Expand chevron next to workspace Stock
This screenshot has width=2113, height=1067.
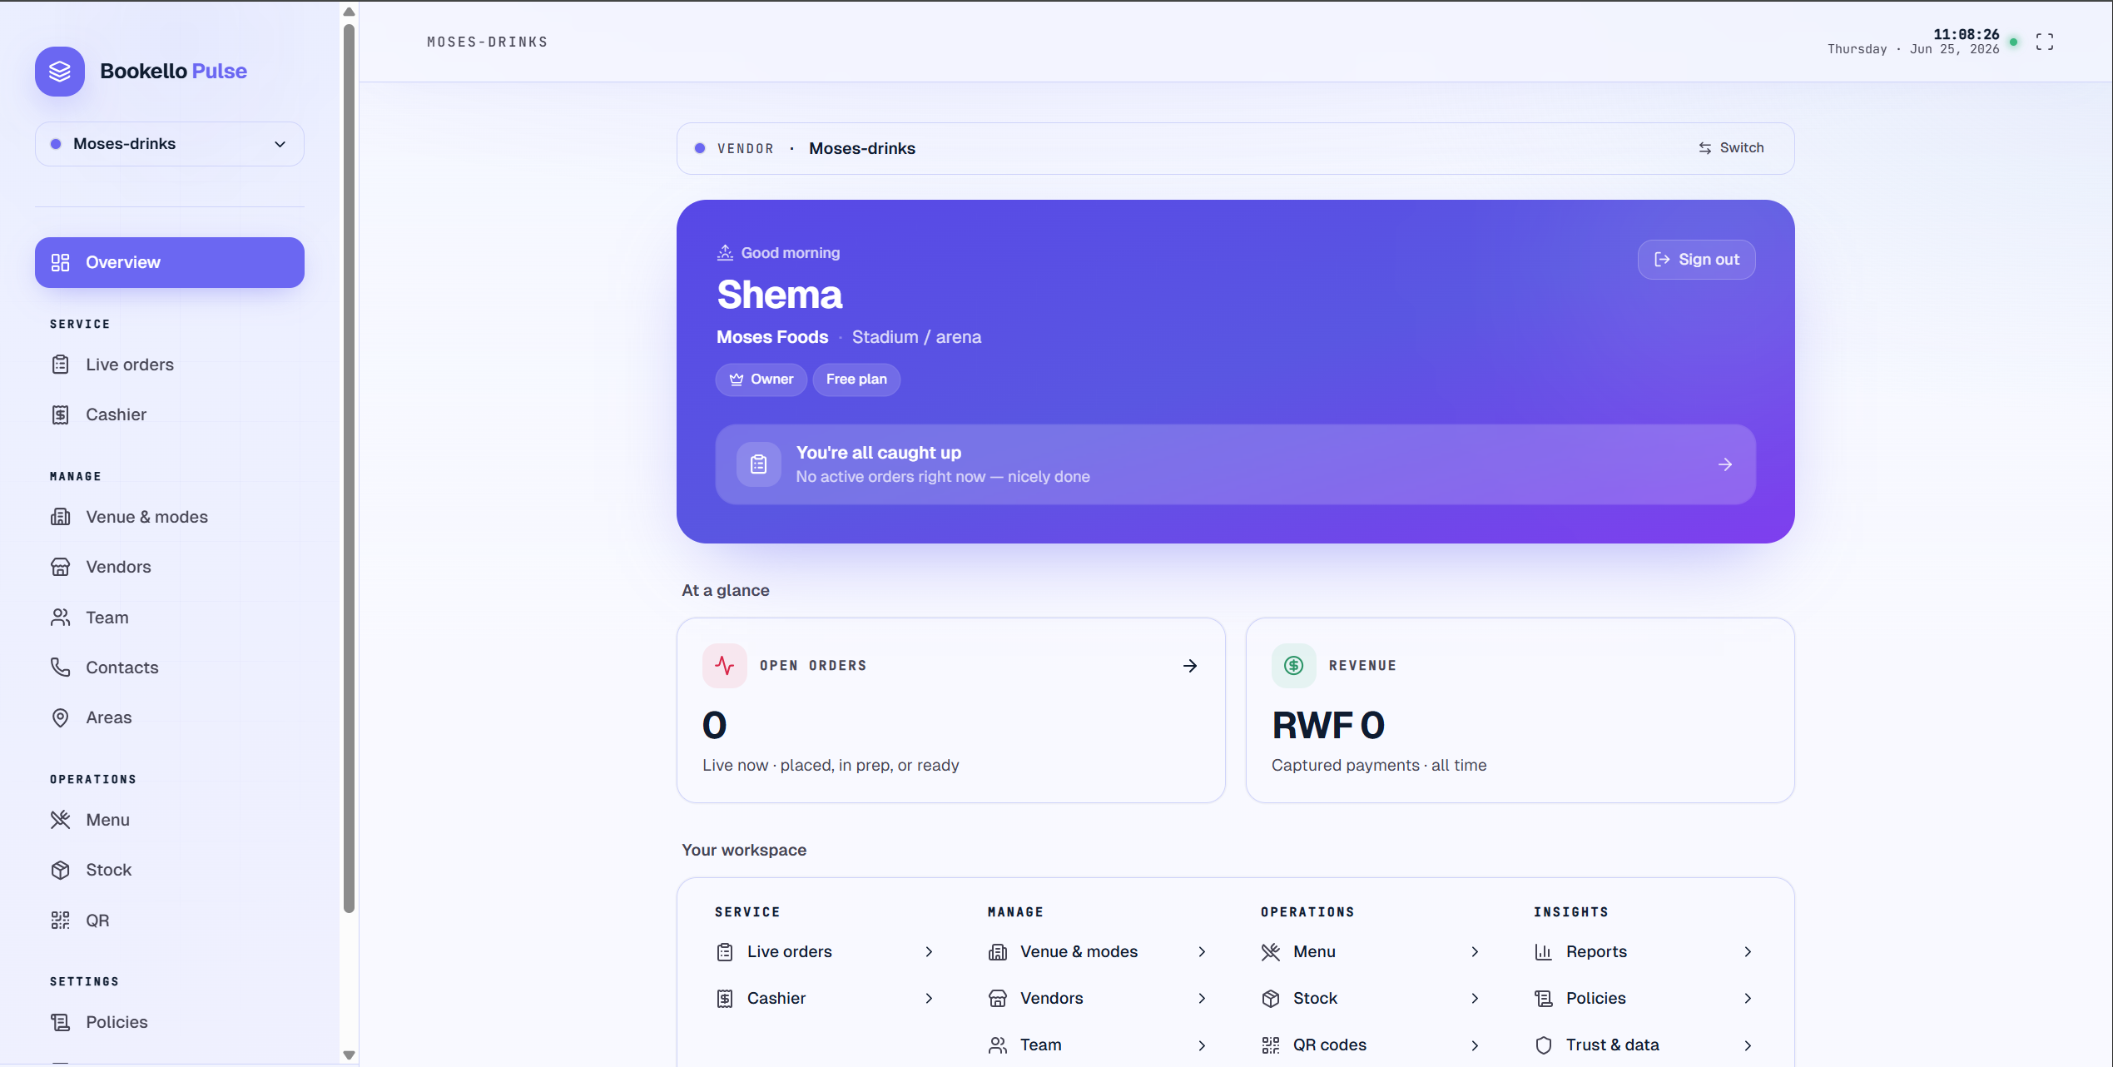(x=1476, y=999)
